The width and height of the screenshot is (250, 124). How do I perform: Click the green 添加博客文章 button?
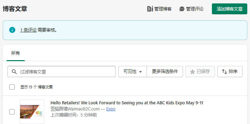[230, 9]
